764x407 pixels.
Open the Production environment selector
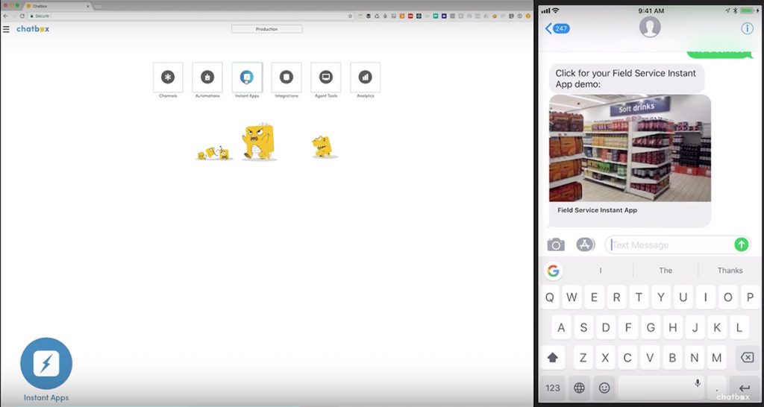(266, 29)
